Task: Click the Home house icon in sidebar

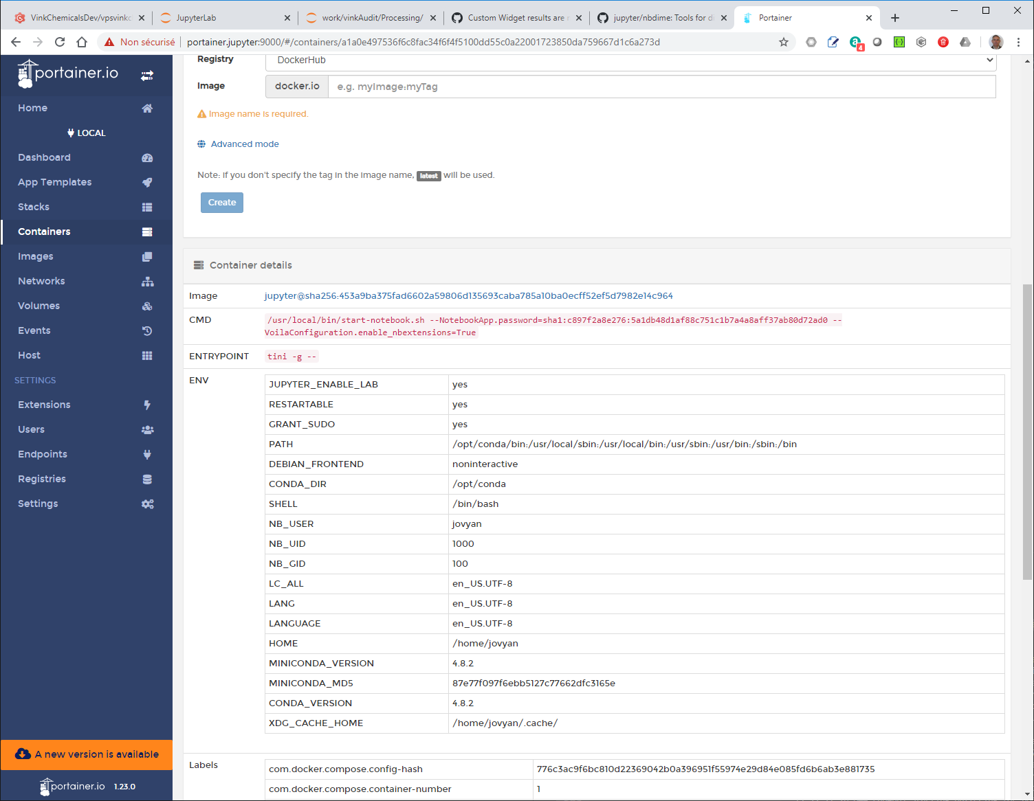Action: tap(147, 108)
